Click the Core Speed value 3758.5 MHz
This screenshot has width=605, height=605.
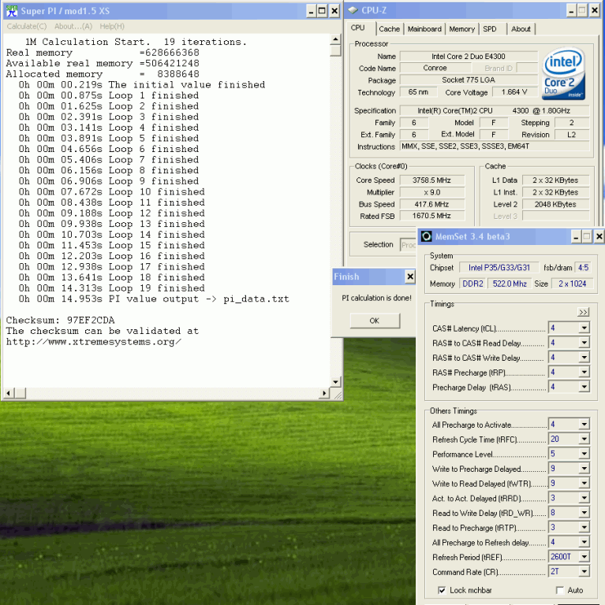[x=431, y=180]
